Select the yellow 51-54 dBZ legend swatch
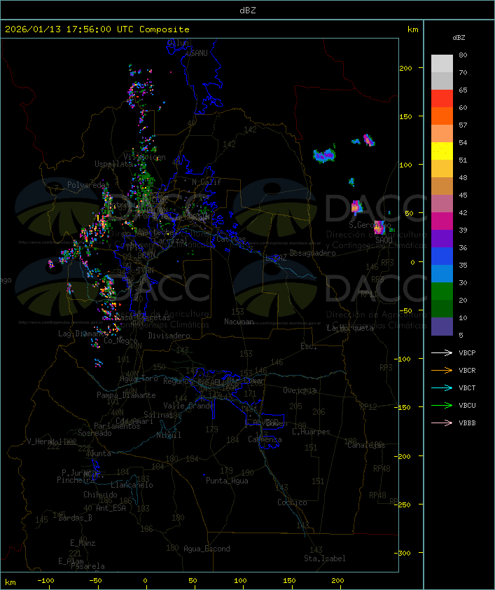The height and width of the screenshot is (590, 495). pyautogui.click(x=442, y=151)
